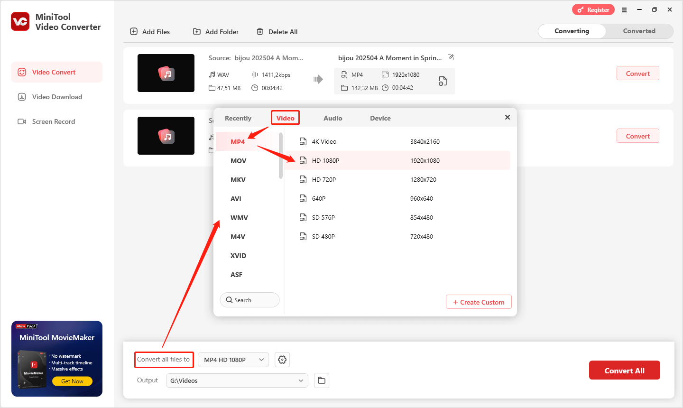Select the Video tab in format popup
The width and height of the screenshot is (683, 408).
[x=286, y=118]
